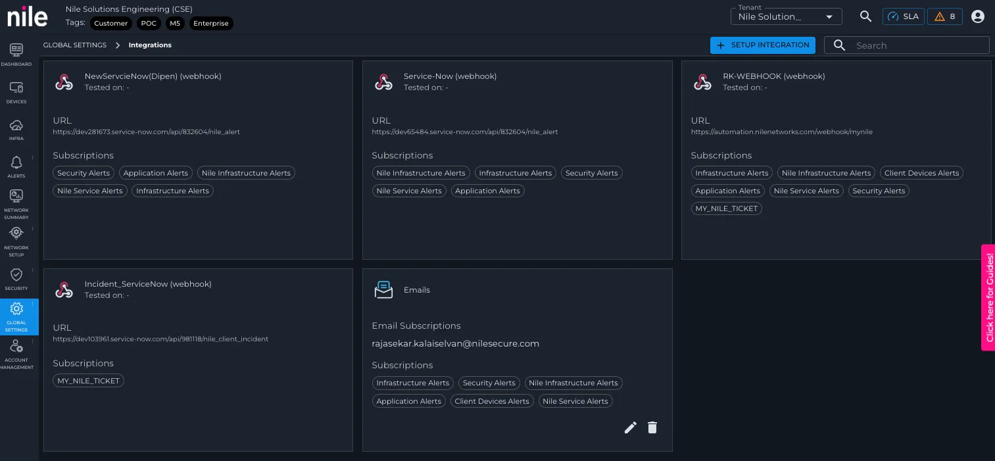Open the Dashboard sidebar icon

click(16, 50)
